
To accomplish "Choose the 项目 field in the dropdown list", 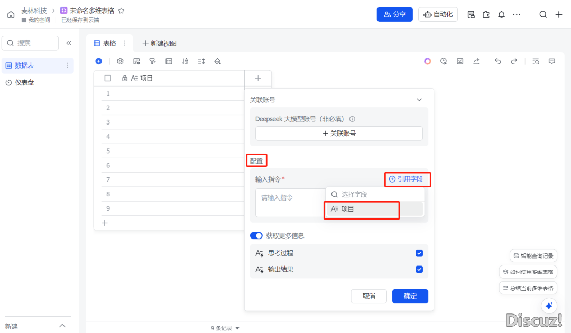I will click(x=375, y=209).
